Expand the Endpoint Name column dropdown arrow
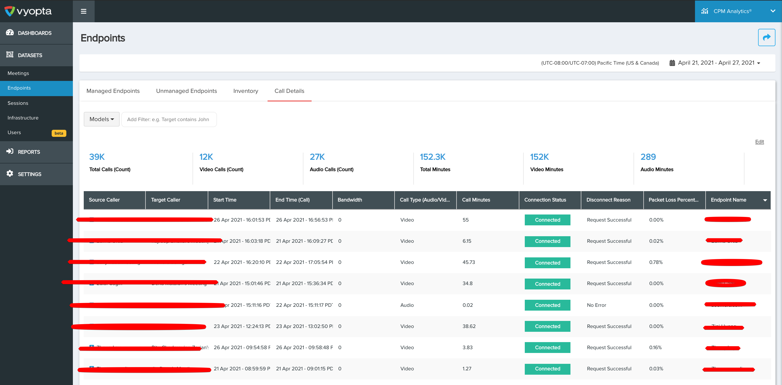Image resolution: width=782 pixels, height=385 pixels. tap(765, 200)
